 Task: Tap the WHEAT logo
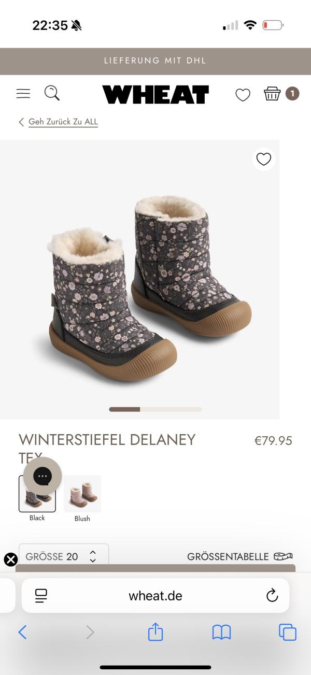(x=155, y=95)
